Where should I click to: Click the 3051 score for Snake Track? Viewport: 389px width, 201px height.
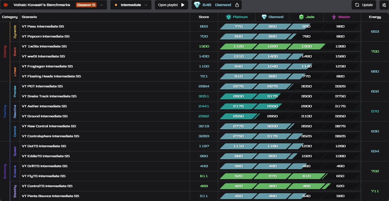point(204,96)
